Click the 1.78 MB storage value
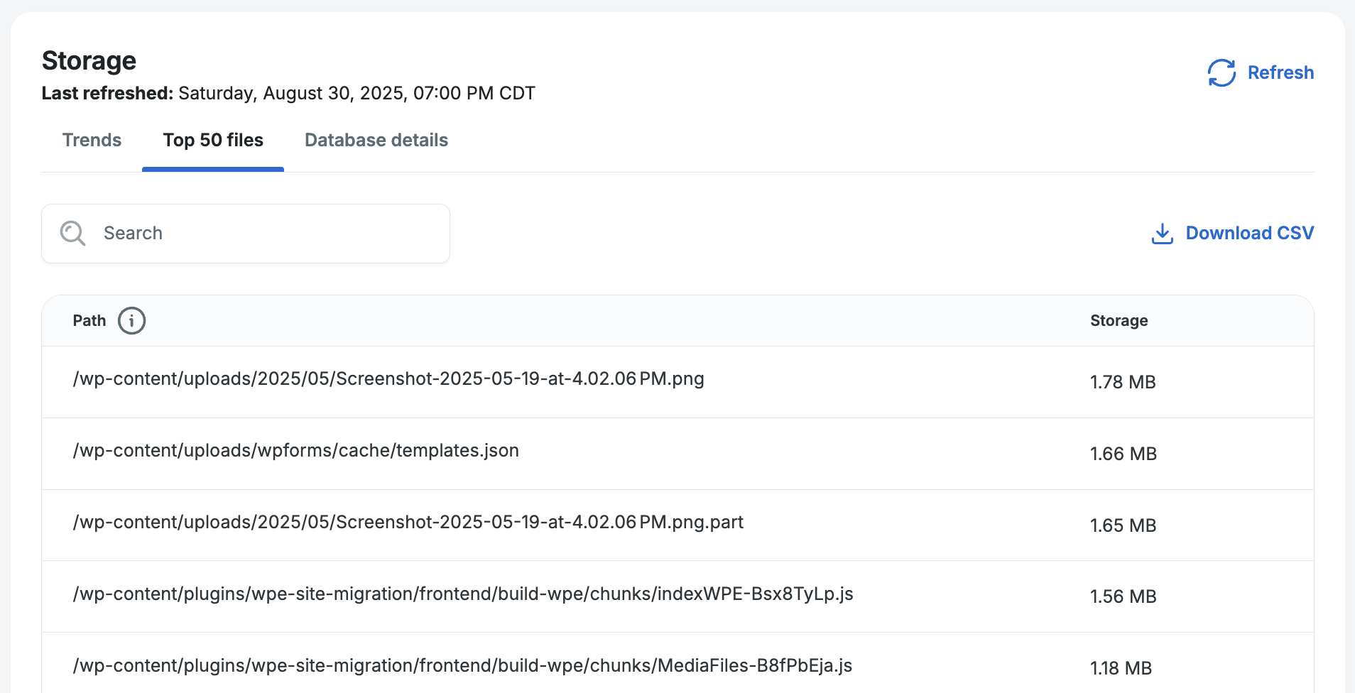Image resolution: width=1355 pixels, height=693 pixels. 1123,383
